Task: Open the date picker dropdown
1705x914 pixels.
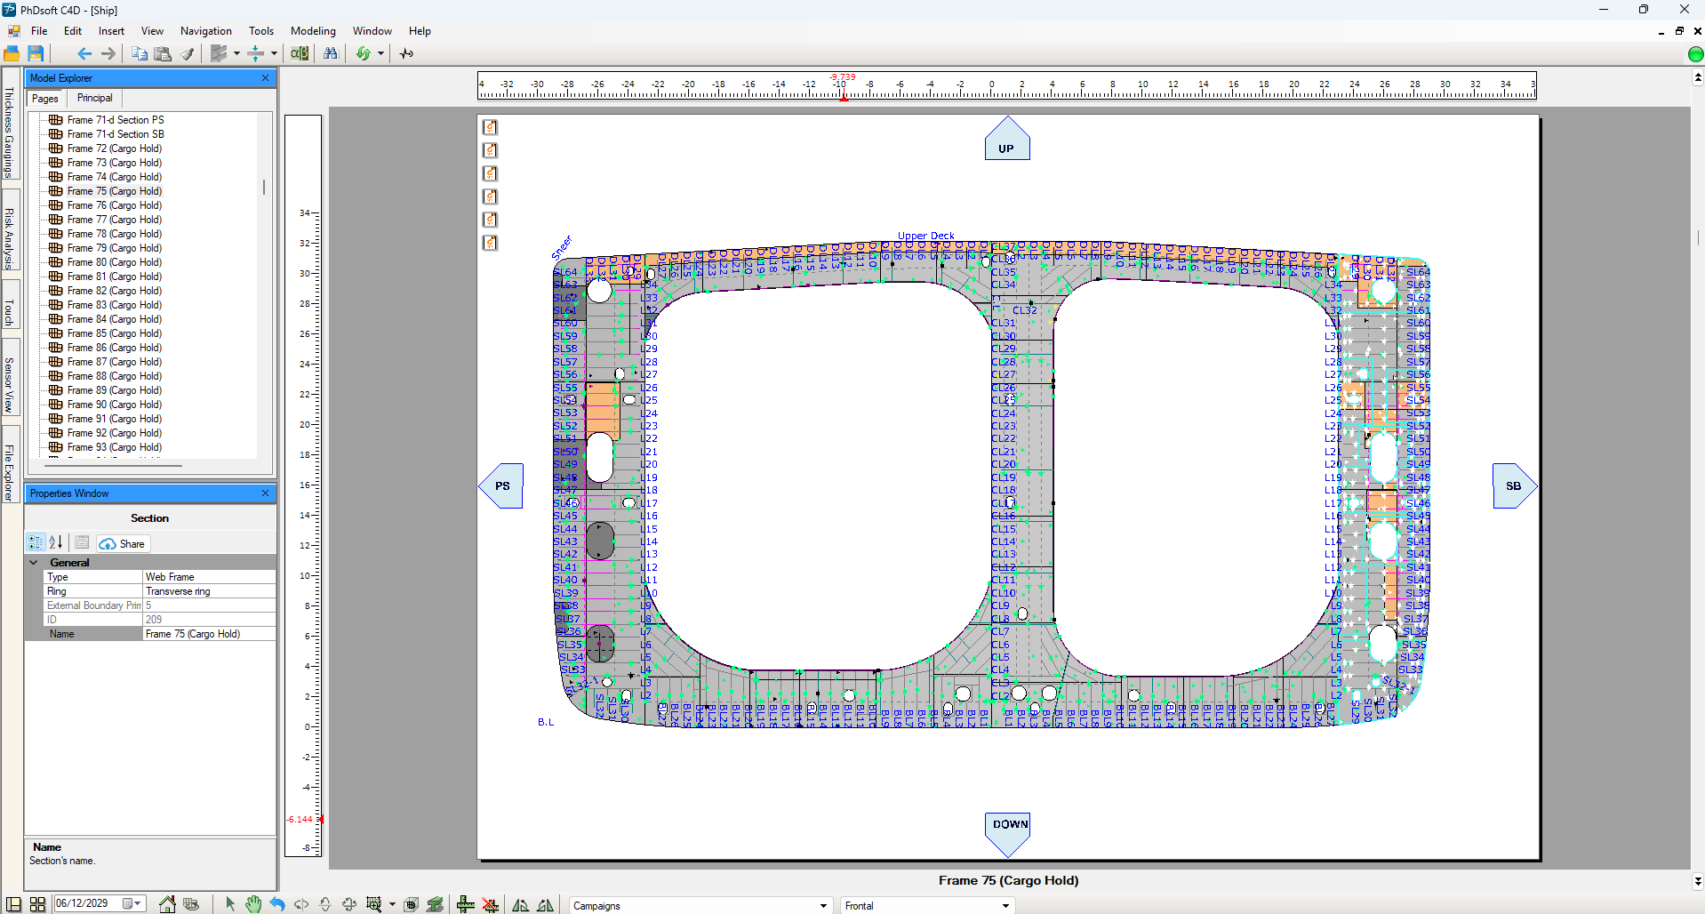Action: click(x=132, y=903)
